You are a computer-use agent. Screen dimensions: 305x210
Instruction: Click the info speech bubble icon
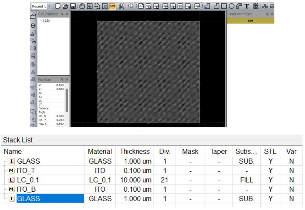[x=131, y=6]
